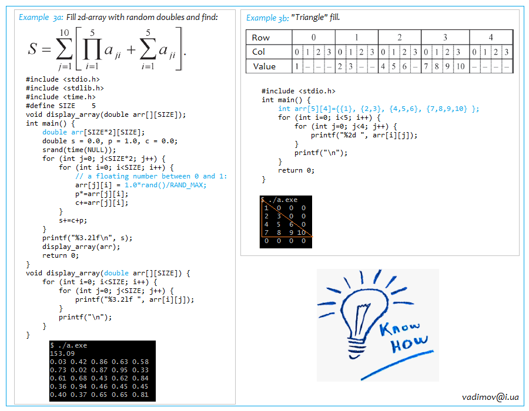This screenshot has width=529, height=411.
Task: Click the left terminal row starting with "0.40 0.37"
Action: tap(99, 395)
